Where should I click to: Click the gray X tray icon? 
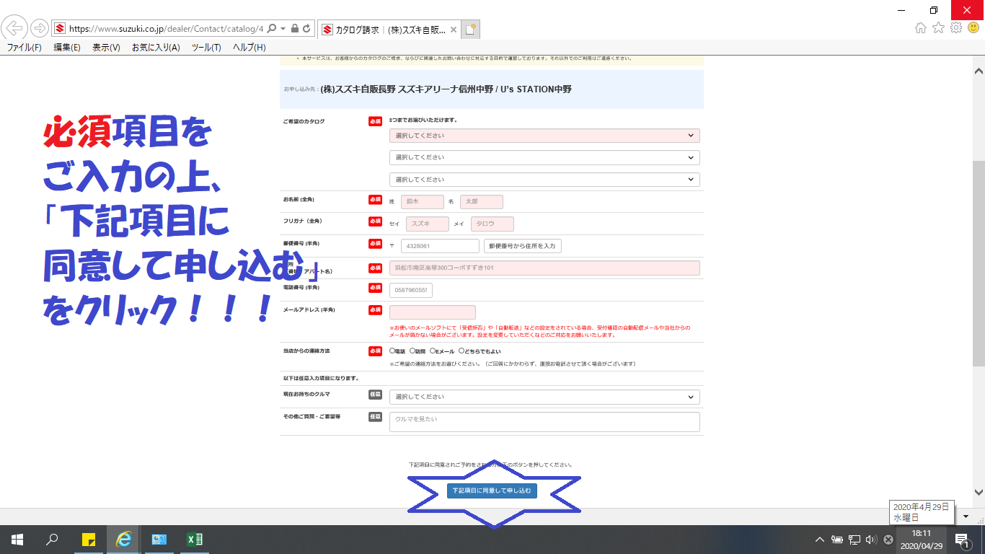888,540
